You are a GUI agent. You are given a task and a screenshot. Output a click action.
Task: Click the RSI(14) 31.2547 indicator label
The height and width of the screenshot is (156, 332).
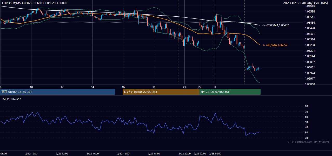(11, 99)
